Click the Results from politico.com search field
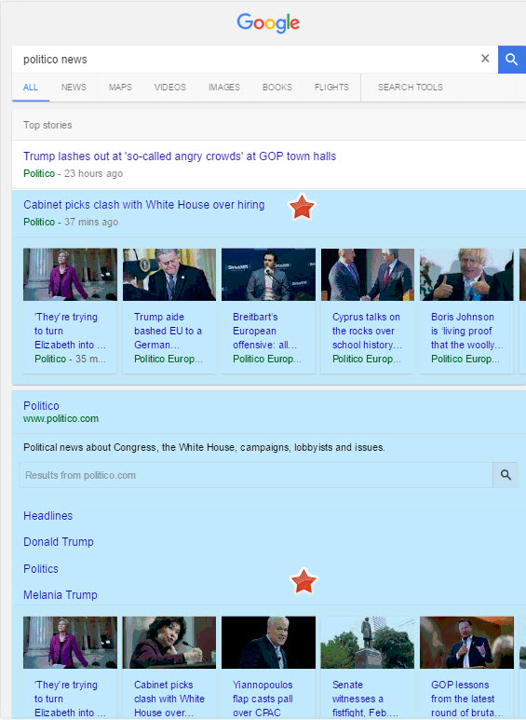Screen dimensions: 526x720 coord(256,475)
